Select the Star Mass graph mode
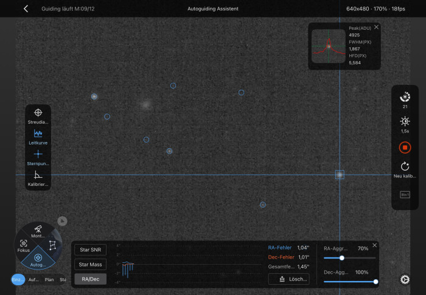426x295 pixels. (x=90, y=265)
